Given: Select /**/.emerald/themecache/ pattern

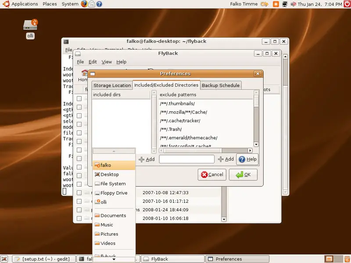Looking at the screenshot, I should tap(206, 138).
